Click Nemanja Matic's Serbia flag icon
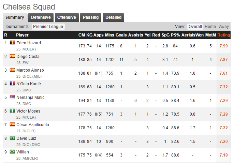The image size is (234, 163). [x=12, y=97]
